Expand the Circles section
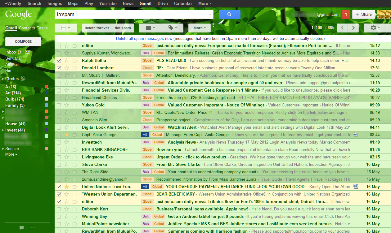The height and width of the screenshot is (233, 391). [3, 79]
